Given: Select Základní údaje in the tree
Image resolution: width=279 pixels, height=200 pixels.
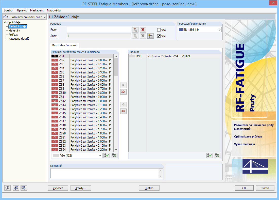Looking at the screenshot, I should pyautogui.click(x=18, y=26).
